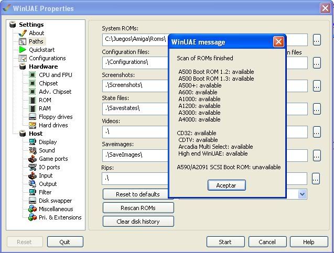The height and width of the screenshot is (253, 334).
Task: Browse for Screenshots folder
Action: [317, 86]
